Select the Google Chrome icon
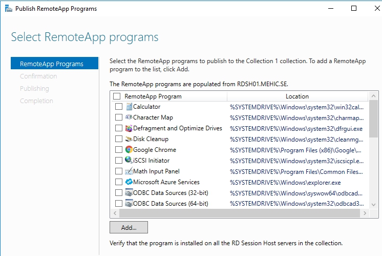This screenshot has width=382, height=256. click(x=129, y=150)
